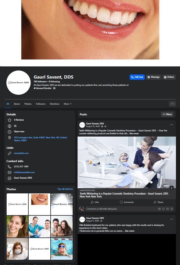The image size is (180, 265).
Task: Open the smiling woman portrait thumbnail
Action: 17,226
